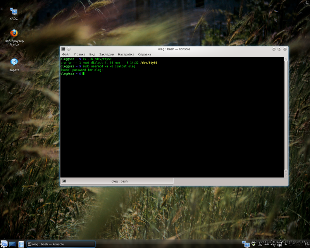
Task: Open the Файл menu
Action: pos(66,55)
